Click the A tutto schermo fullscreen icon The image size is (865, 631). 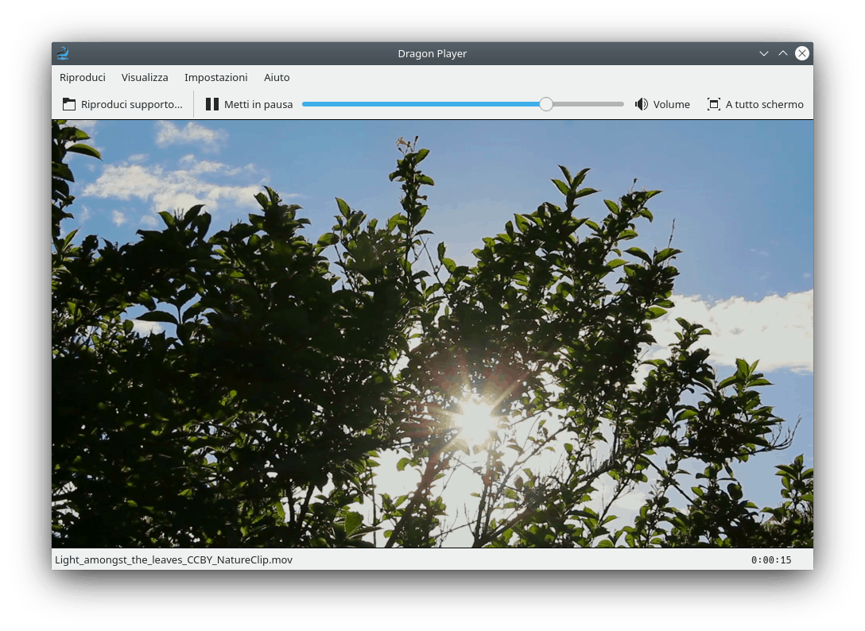[714, 104]
